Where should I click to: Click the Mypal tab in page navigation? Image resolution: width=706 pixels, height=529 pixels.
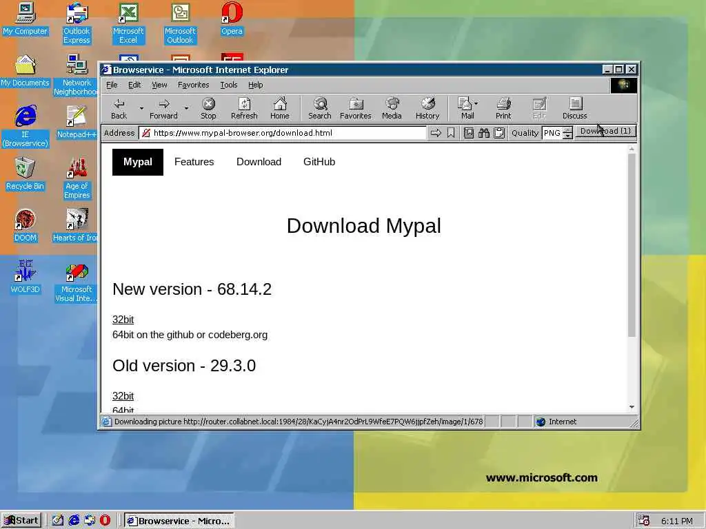click(x=138, y=162)
